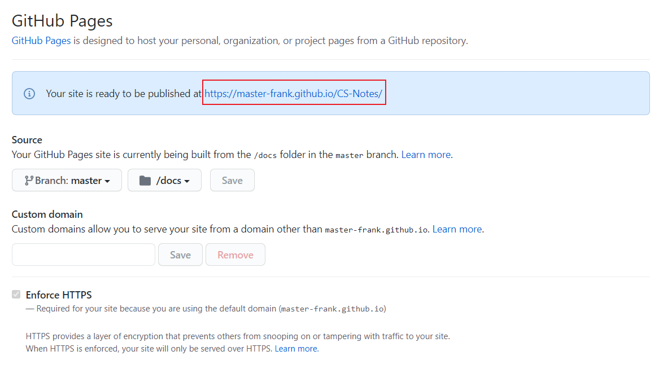Image resolution: width=659 pixels, height=373 pixels.
Task: Open the /docs folder dropdown
Action: tap(164, 180)
